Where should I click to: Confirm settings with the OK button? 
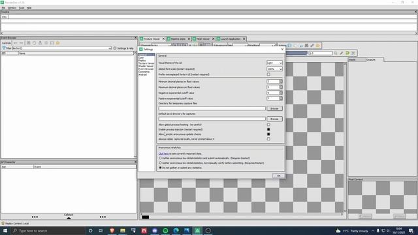pyautogui.click(x=279, y=176)
